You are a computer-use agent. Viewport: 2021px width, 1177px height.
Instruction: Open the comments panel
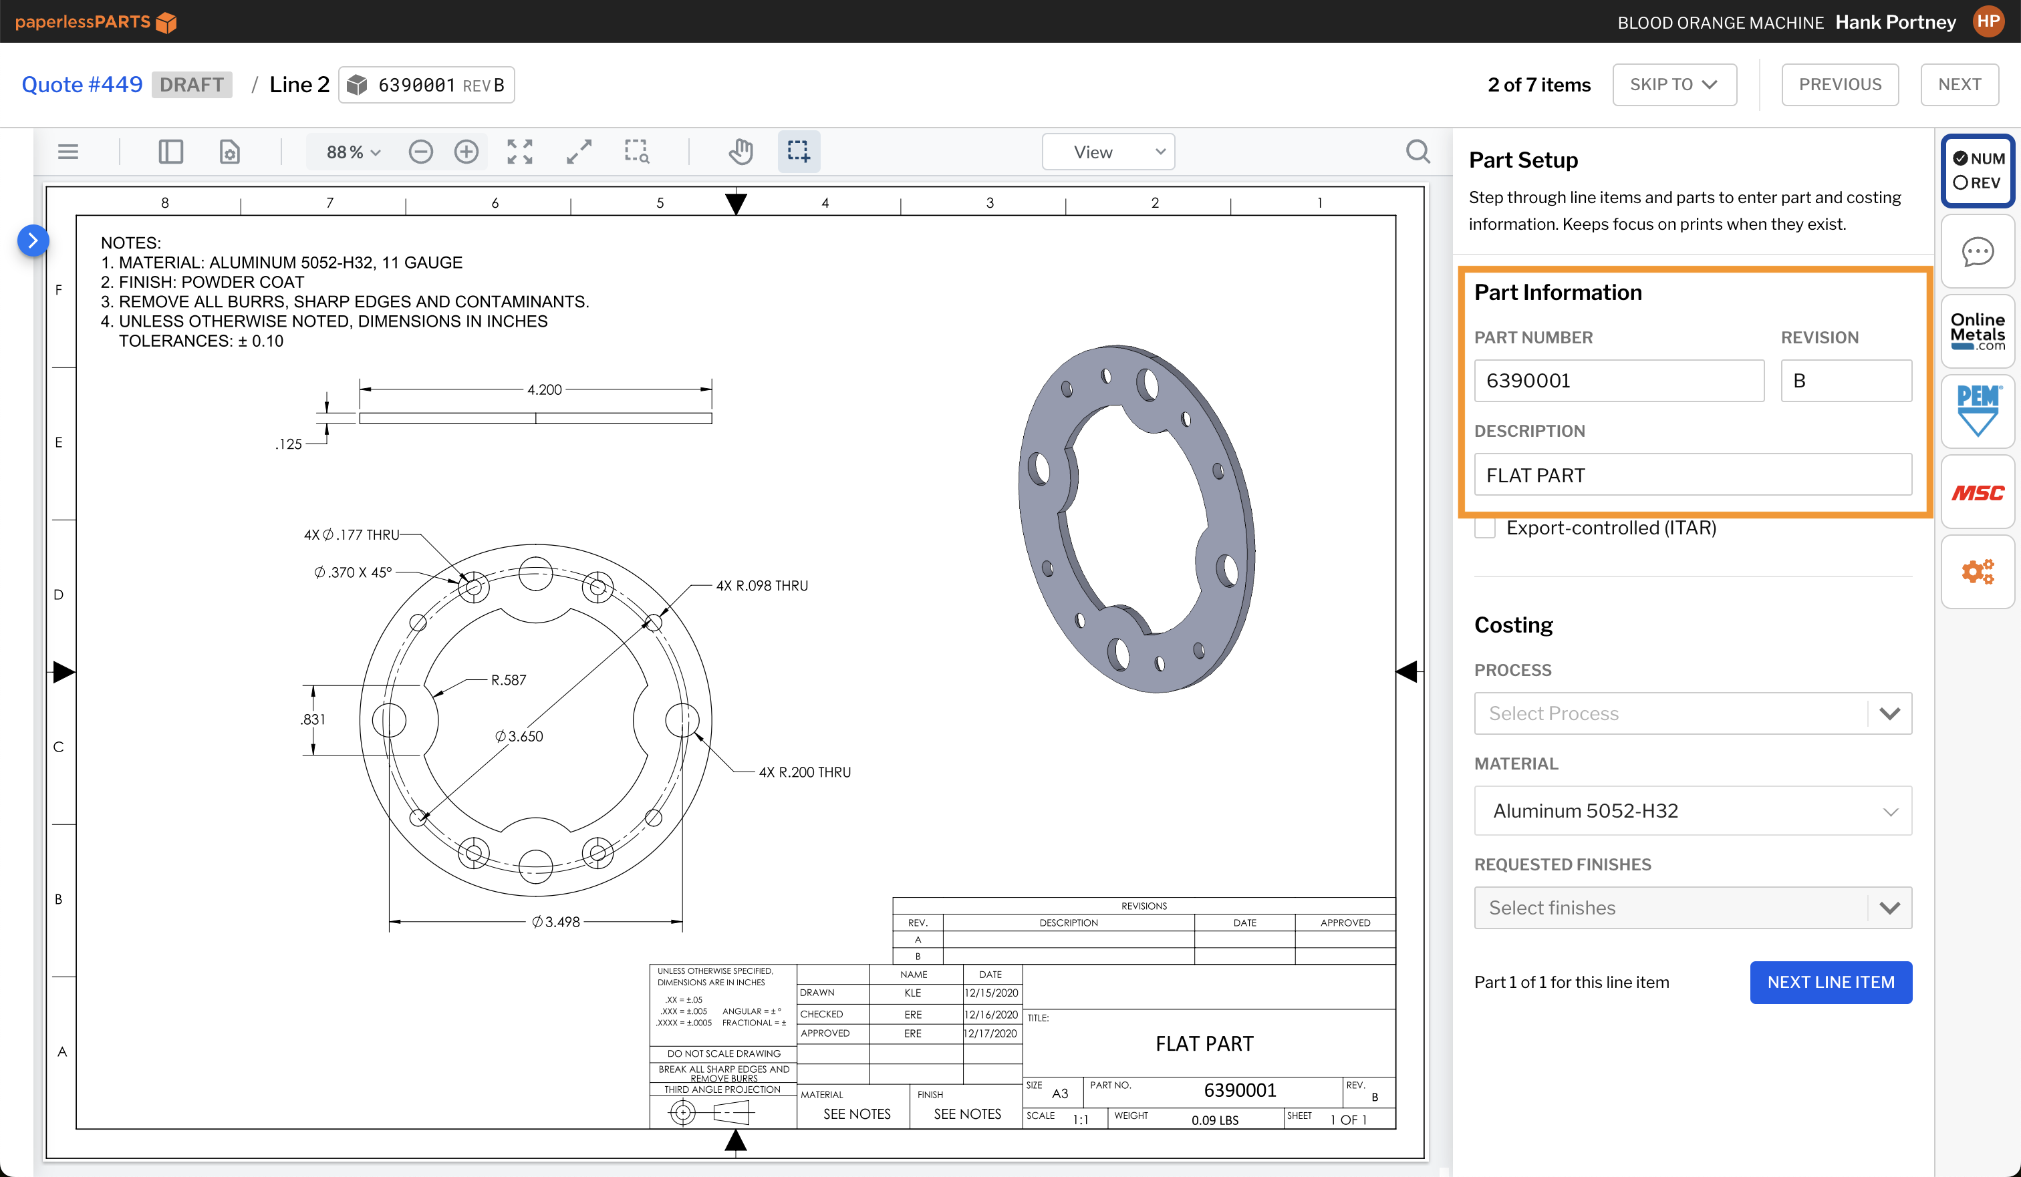coord(1978,251)
